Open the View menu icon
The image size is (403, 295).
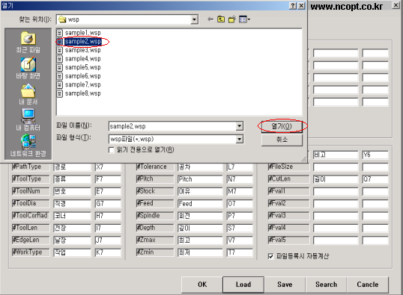point(244,19)
